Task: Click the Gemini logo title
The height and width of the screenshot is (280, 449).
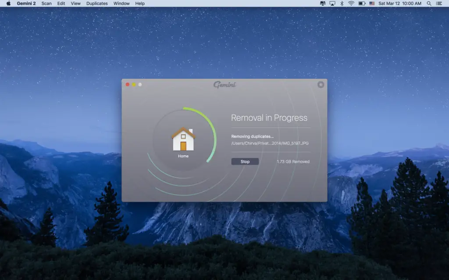Action: click(224, 84)
